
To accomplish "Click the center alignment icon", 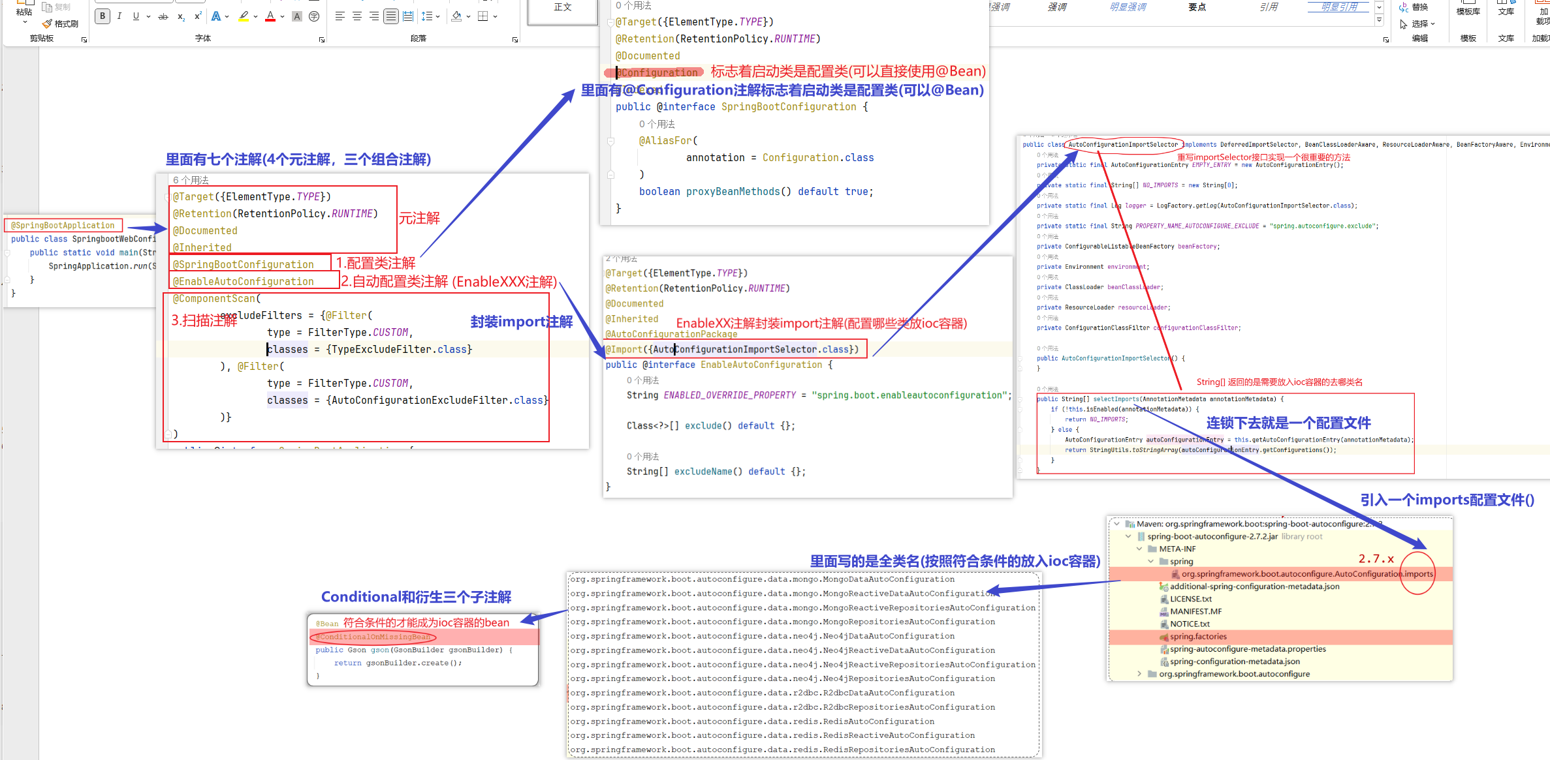I will point(356,16).
